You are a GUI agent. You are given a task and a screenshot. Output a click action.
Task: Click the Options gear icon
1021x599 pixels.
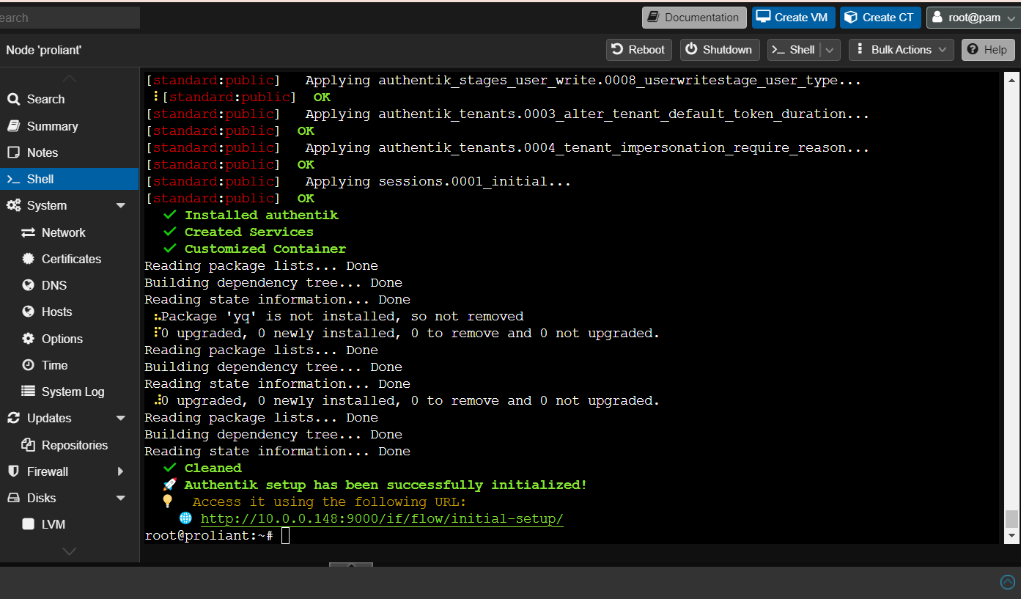[x=28, y=339]
